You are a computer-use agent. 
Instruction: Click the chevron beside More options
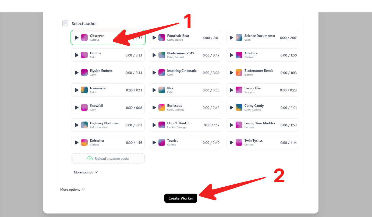coord(83,190)
